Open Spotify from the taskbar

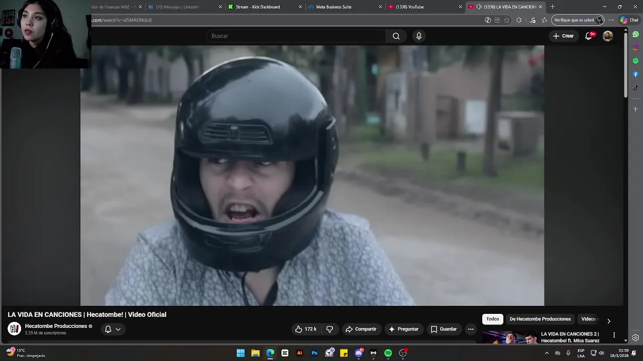[x=388, y=353]
